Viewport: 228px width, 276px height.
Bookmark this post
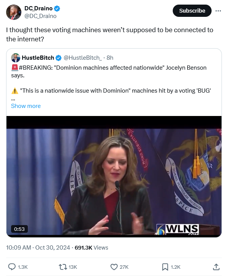pos(165,267)
